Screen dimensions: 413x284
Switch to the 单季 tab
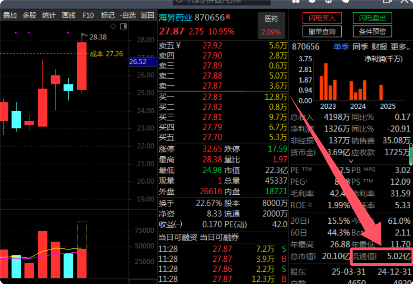tap(341, 47)
